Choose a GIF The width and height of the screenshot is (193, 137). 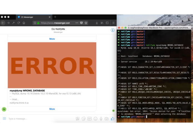pyautogui.click(x=89, y=119)
